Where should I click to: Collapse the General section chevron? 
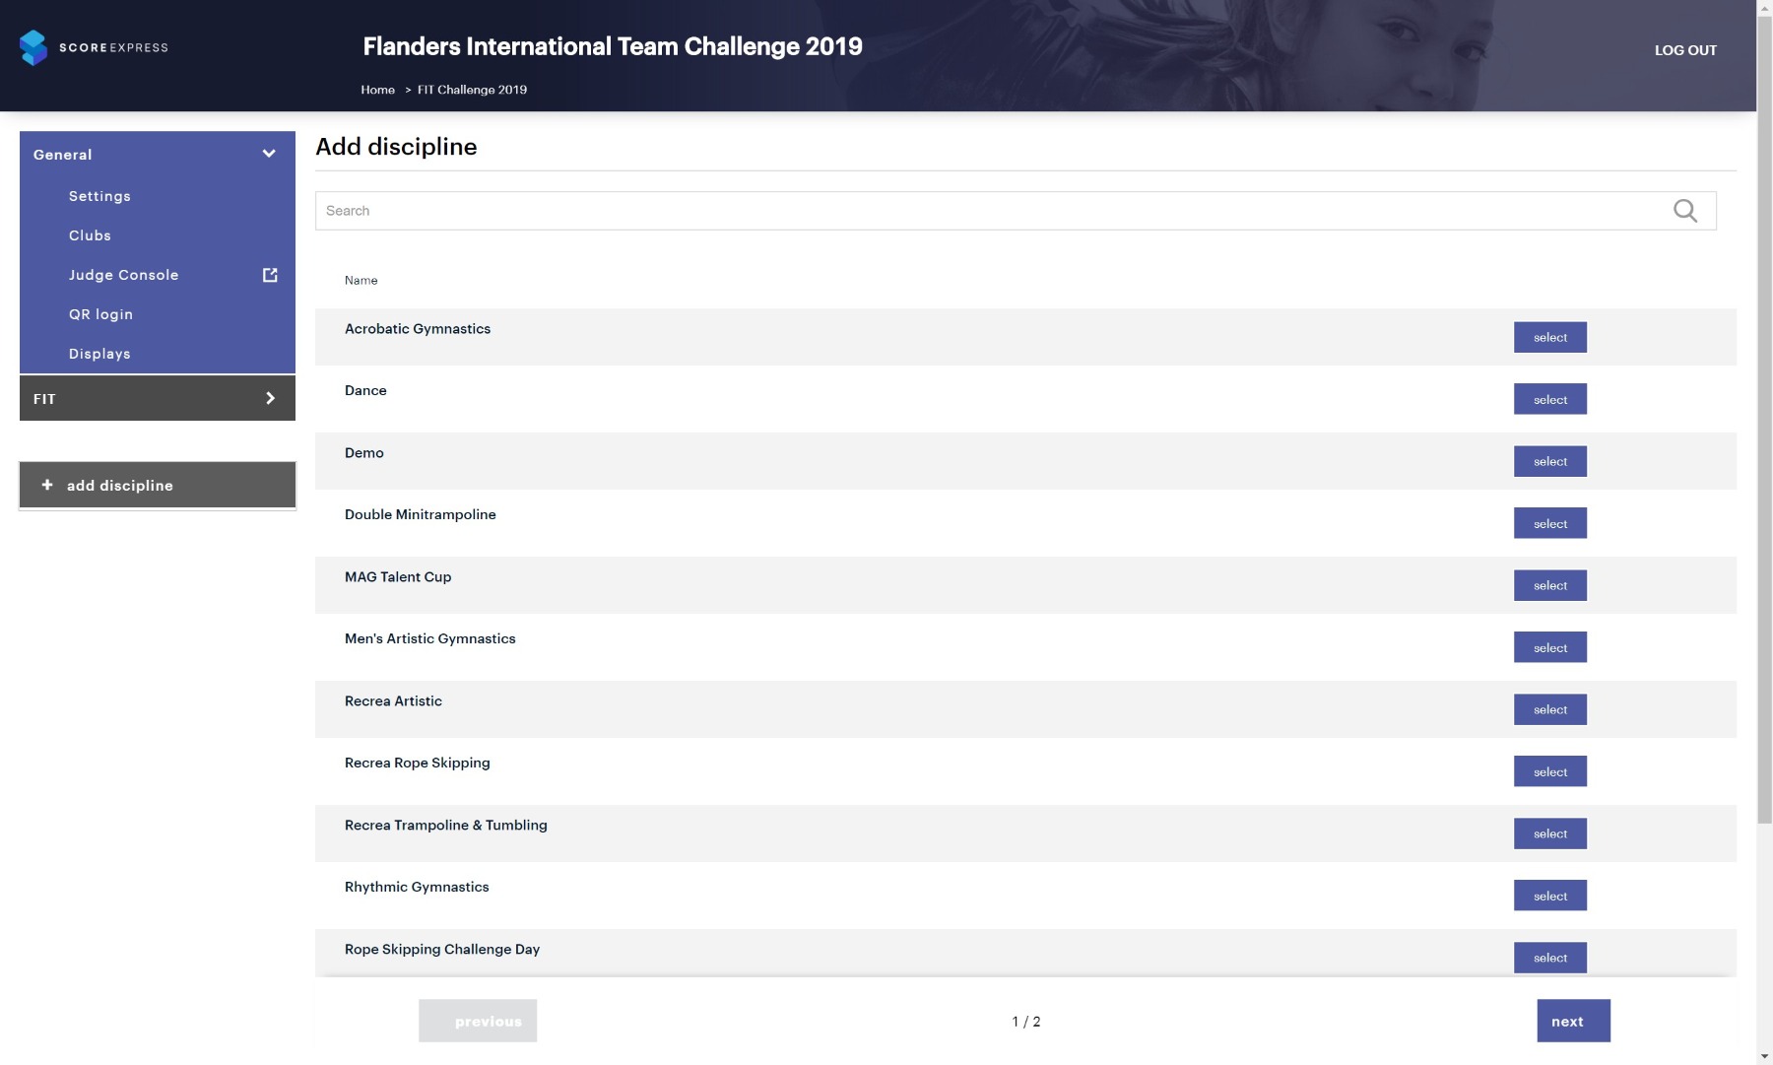tap(269, 154)
